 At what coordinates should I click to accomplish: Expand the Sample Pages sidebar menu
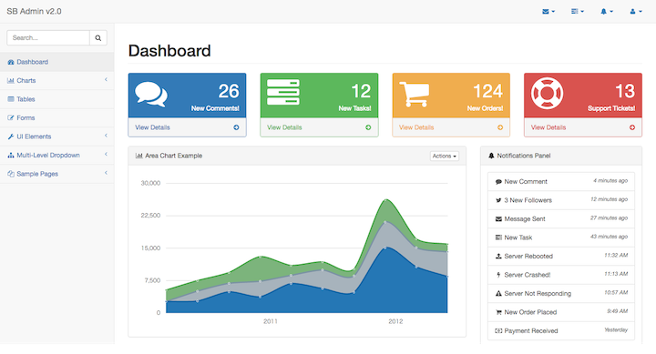coord(56,174)
